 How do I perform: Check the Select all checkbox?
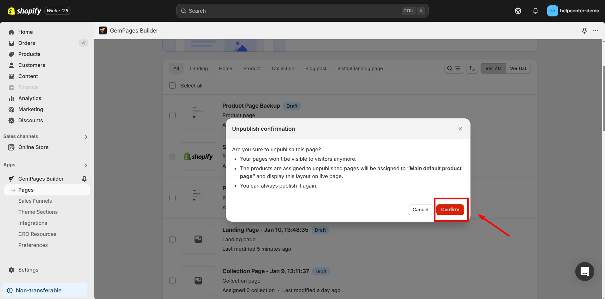[172, 86]
